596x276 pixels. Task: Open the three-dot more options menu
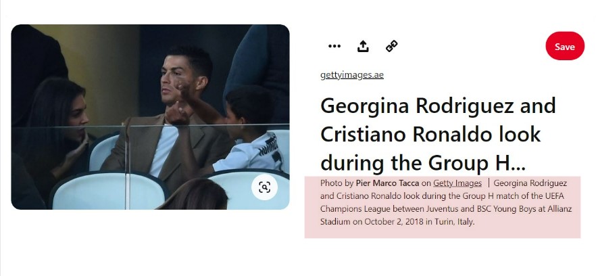tap(334, 46)
